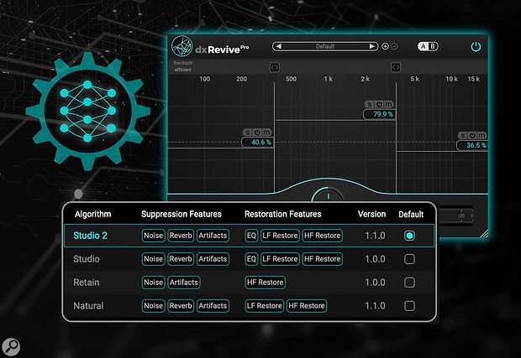Screen dimensions: 521x358
Task: Click the Default column header
Action: coord(411,214)
